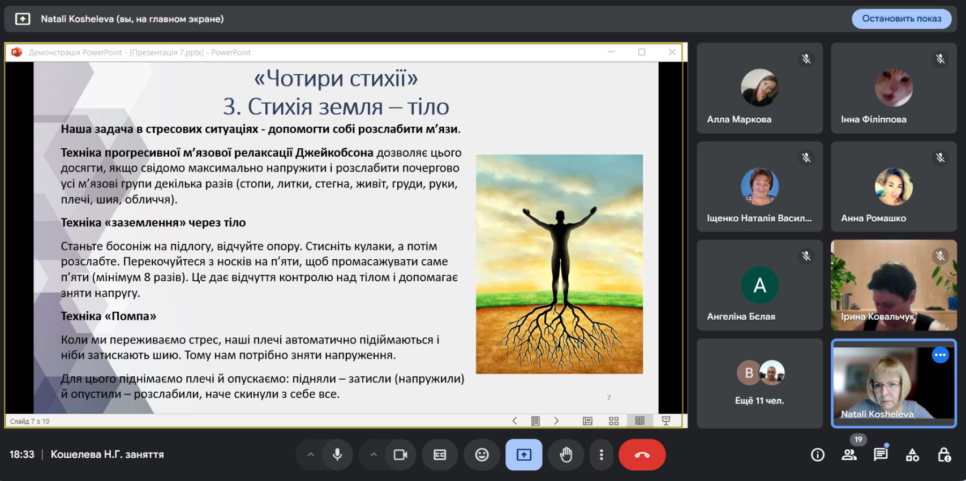Image resolution: width=966 pixels, height=481 pixels.
Task: Raise hand in the meeting
Action: click(565, 455)
